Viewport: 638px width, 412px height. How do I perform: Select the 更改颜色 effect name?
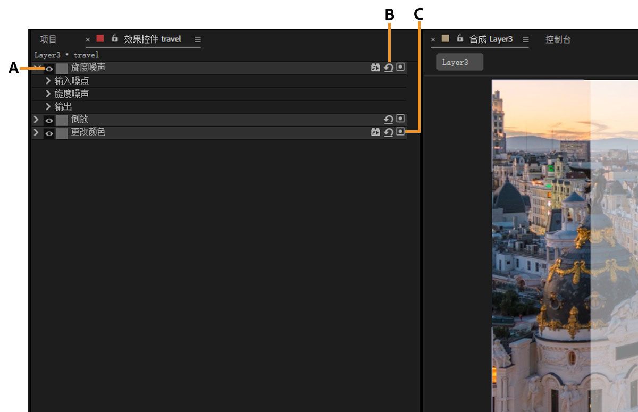click(88, 132)
